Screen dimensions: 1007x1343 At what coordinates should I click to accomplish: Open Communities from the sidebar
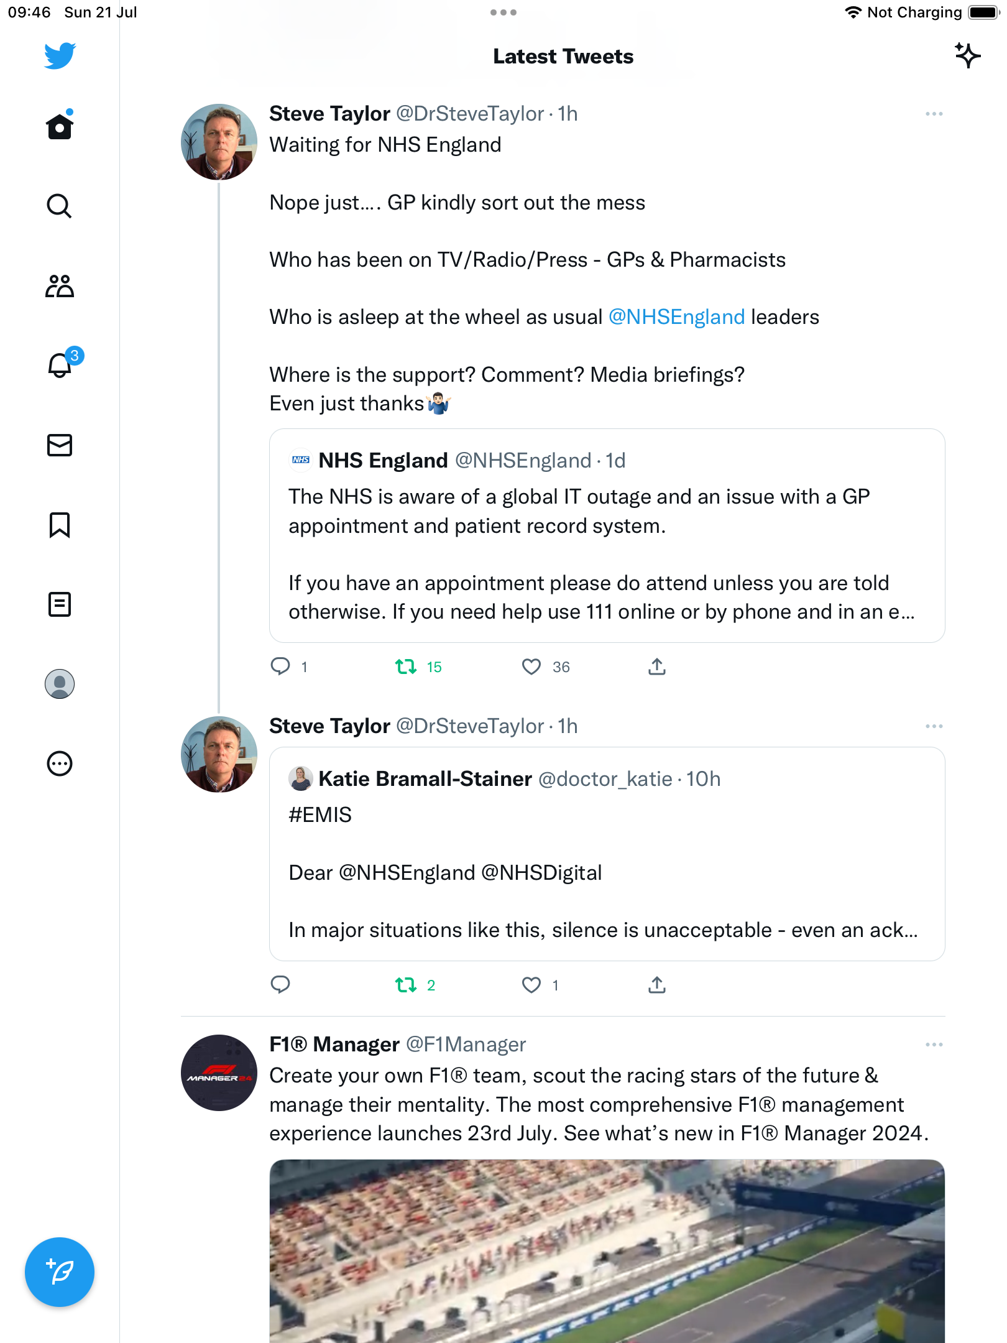coord(60,286)
